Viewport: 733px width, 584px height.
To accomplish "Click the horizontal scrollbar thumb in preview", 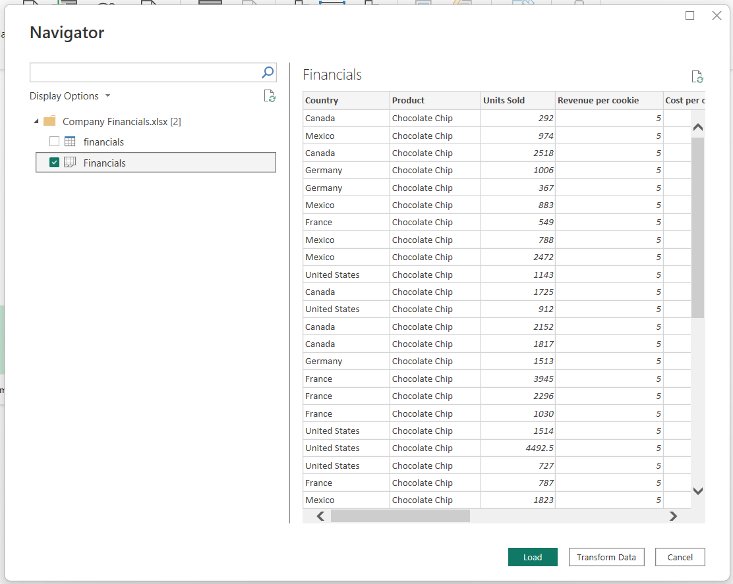I will pyautogui.click(x=400, y=516).
